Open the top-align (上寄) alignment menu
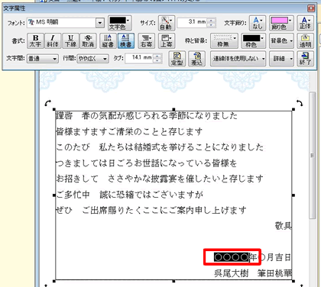 [x=167, y=40]
